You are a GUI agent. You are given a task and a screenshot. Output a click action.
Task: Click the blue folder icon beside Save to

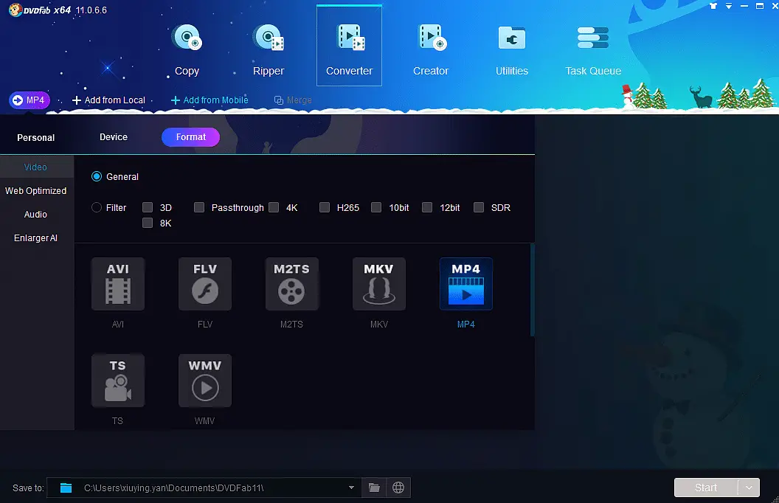click(x=66, y=488)
